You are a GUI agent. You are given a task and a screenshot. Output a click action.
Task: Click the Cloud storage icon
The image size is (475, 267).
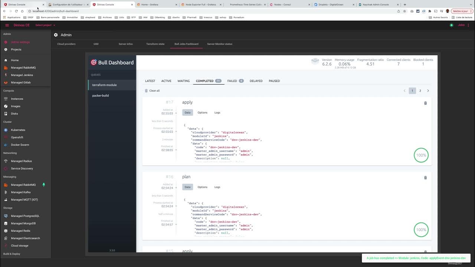tap(6, 245)
